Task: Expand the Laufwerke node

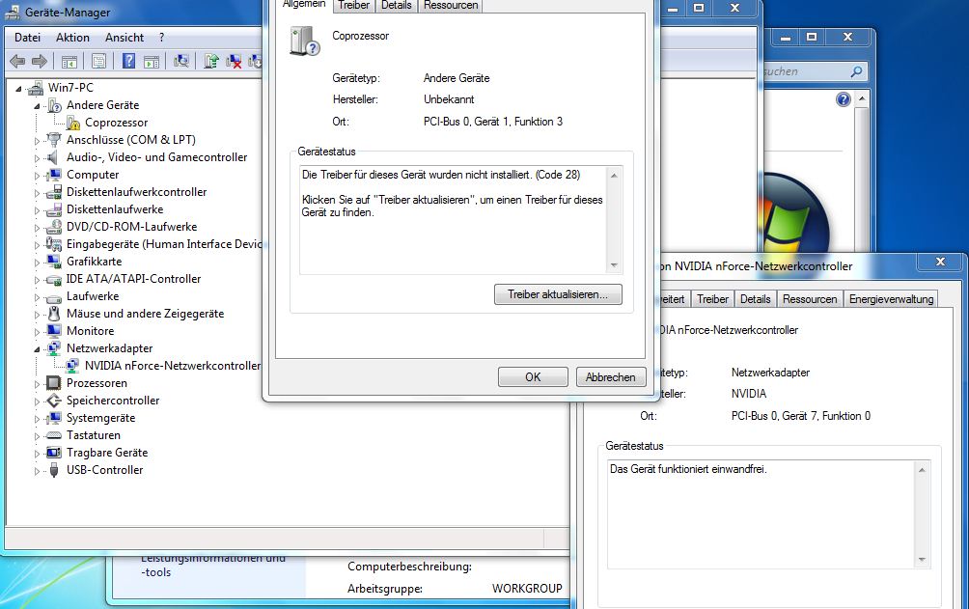Action: pyautogui.click(x=37, y=296)
